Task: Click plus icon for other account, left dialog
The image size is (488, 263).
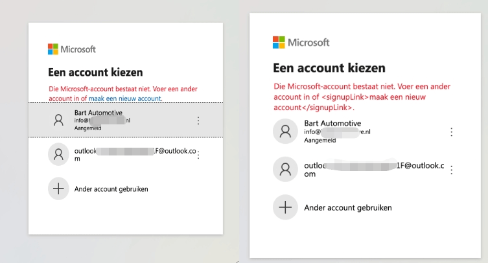Action: coord(58,189)
